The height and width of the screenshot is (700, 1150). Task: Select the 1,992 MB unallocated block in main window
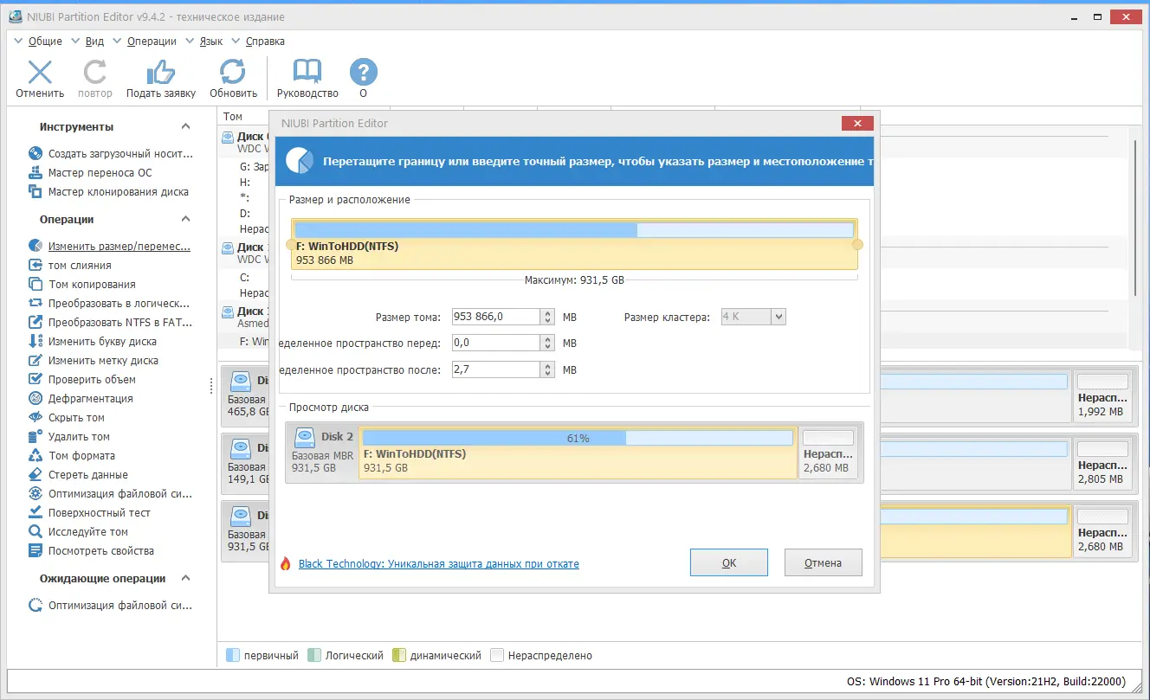[x=1102, y=396]
